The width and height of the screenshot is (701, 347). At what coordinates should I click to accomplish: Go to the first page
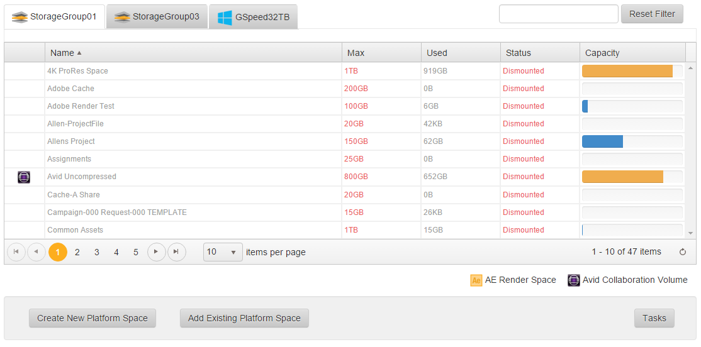[x=16, y=252]
